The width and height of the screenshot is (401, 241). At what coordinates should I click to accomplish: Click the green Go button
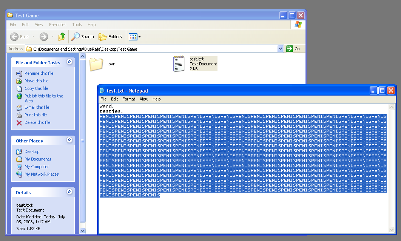(x=293, y=49)
